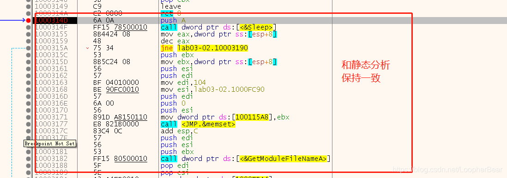Toggle breakpoint dot at address 10003188

pyautogui.click(x=29, y=165)
